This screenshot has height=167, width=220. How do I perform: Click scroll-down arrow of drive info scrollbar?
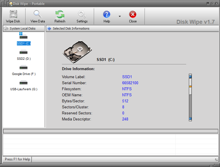pyautogui.click(x=190, y=119)
